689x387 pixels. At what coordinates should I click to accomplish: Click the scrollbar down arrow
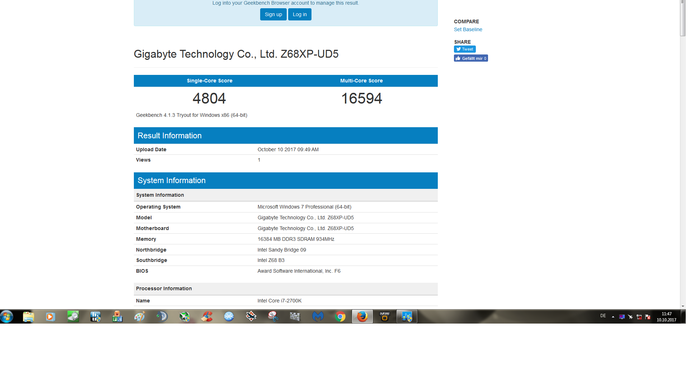pos(683,306)
